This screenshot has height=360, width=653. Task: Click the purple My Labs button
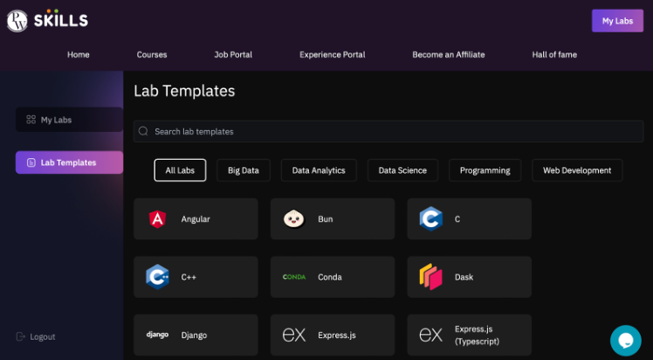coord(617,21)
